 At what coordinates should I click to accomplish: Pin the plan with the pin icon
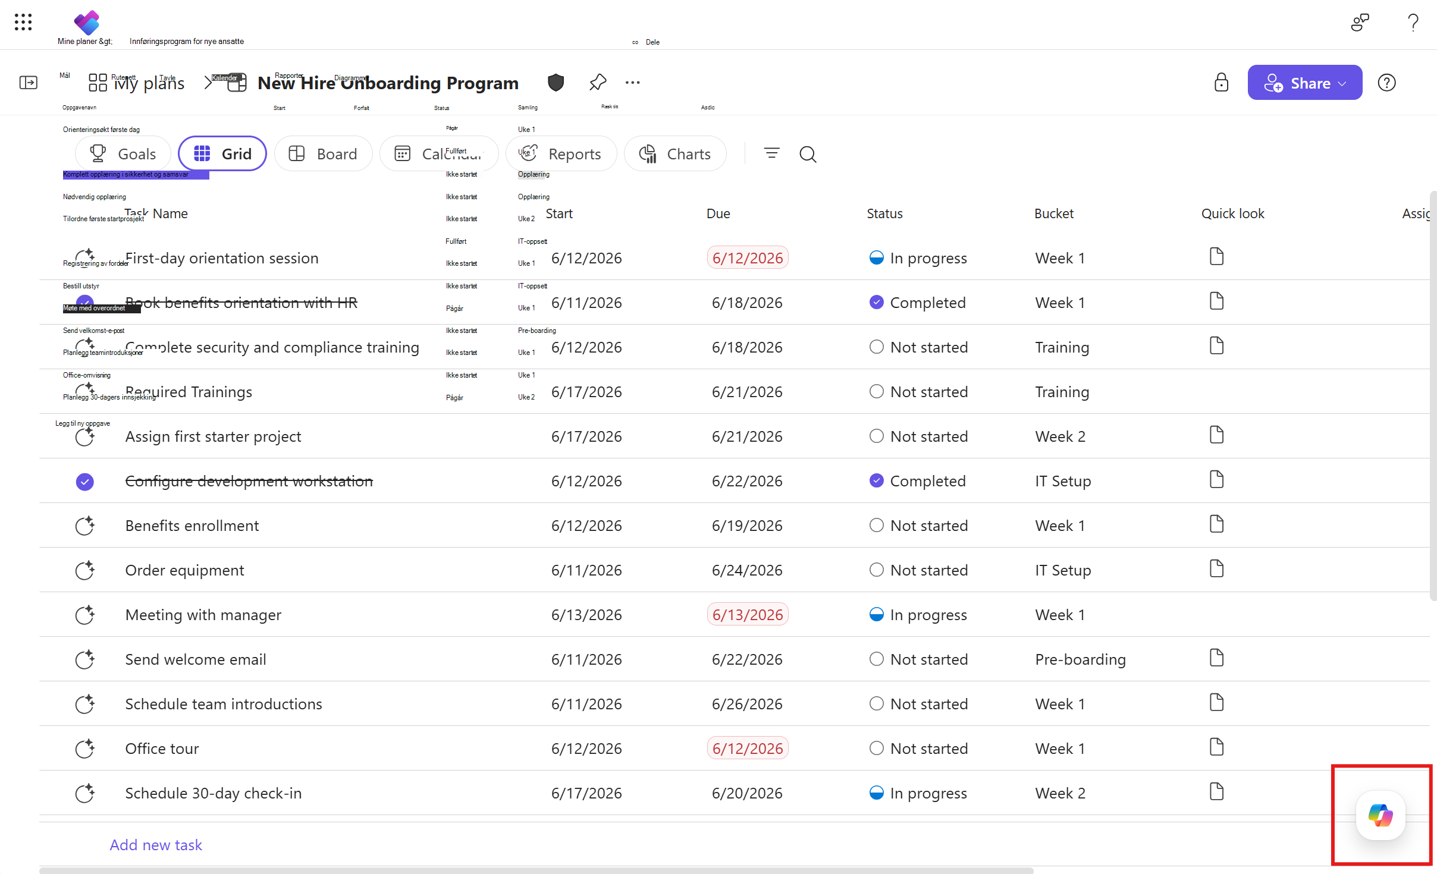597,83
